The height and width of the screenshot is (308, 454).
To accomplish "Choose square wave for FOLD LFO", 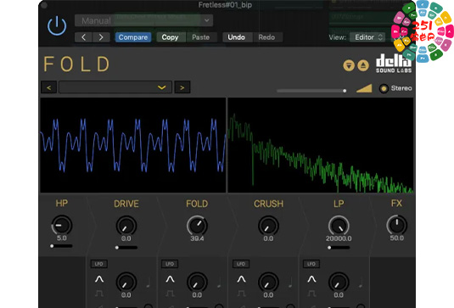I will (170, 294).
